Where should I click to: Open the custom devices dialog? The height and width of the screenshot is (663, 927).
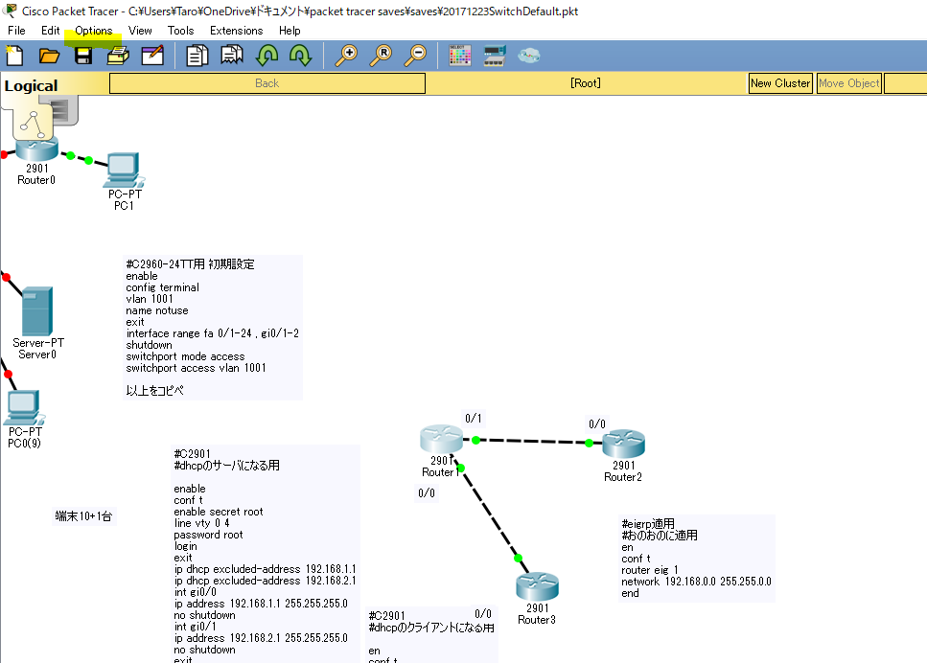(494, 55)
